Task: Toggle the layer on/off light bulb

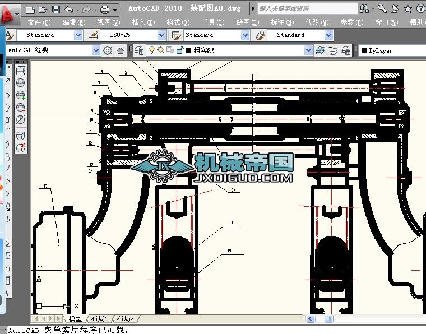Action: point(151,50)
